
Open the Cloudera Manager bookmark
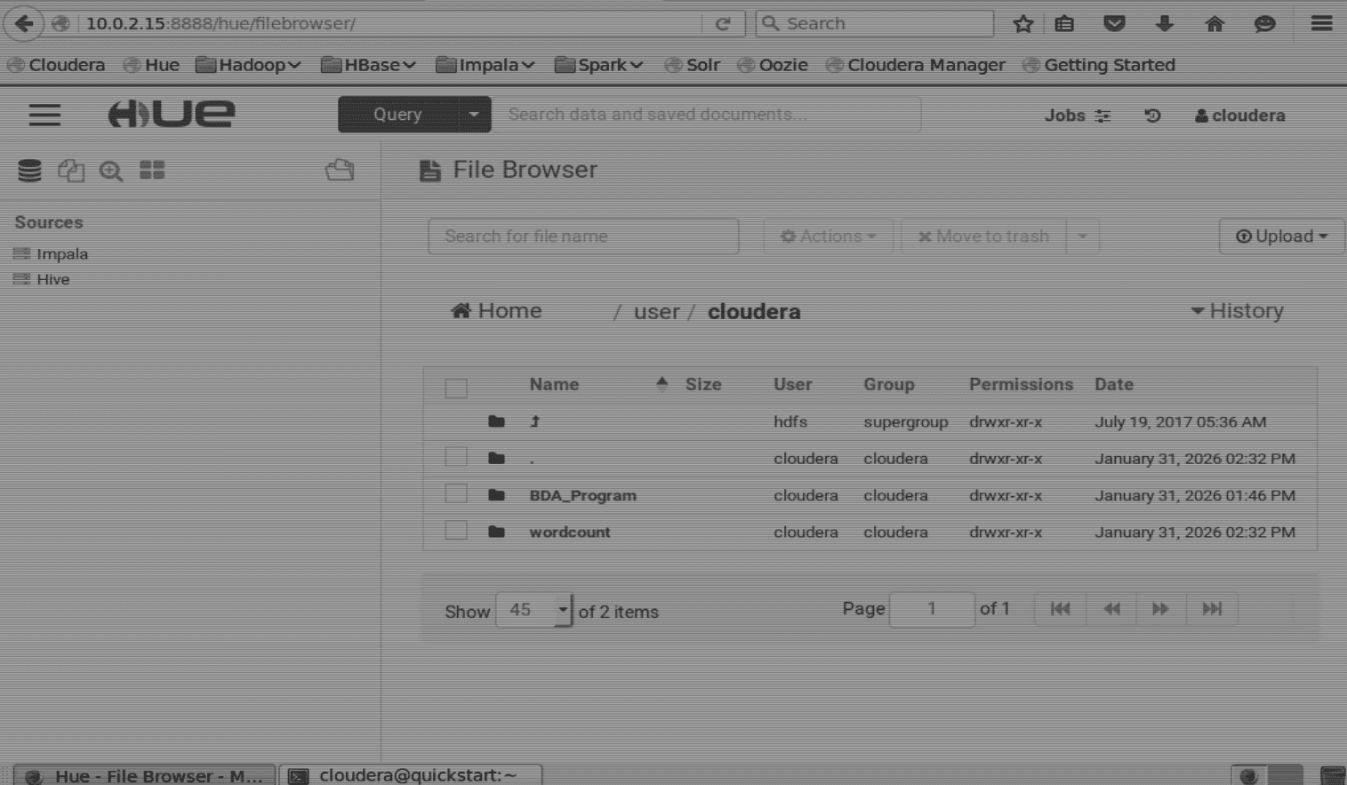tap(916, 65)
